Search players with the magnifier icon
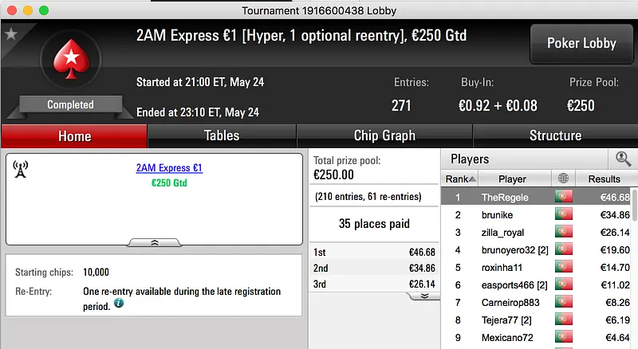Image resolution: width=638 pixels, height=349 pixels. 623,159
